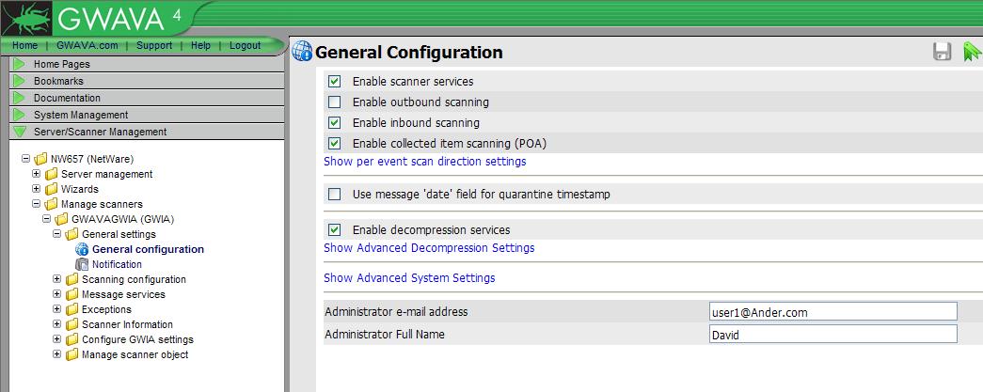Click the Wizards folder icon
Image resolution: width=983 pixels, height=392 pixels.
(52, 189)
